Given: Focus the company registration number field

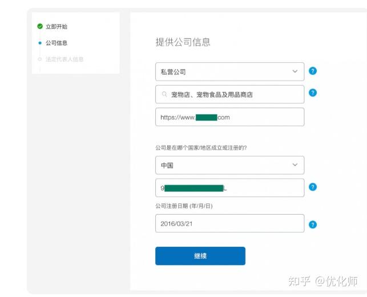Looking at the screenshot, I should (x=229, y=188).
